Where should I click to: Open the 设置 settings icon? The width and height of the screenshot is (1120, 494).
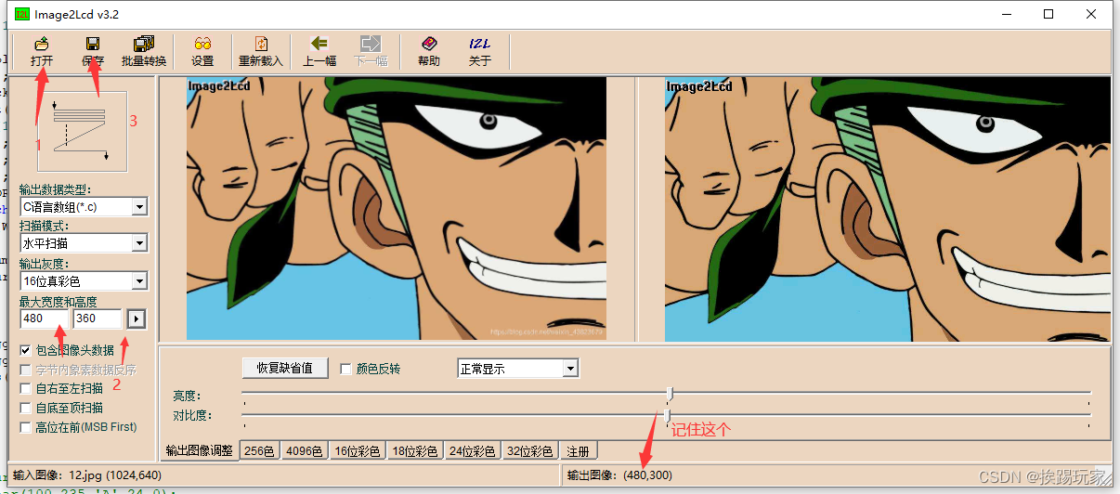click(202, 51)
